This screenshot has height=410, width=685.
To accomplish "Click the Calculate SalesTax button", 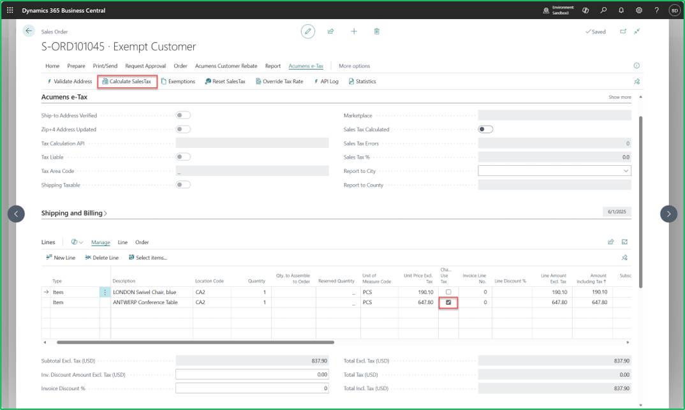I will pos(127,81).
